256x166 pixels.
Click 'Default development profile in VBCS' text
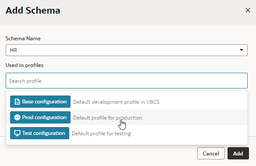[x=116, y=102]
